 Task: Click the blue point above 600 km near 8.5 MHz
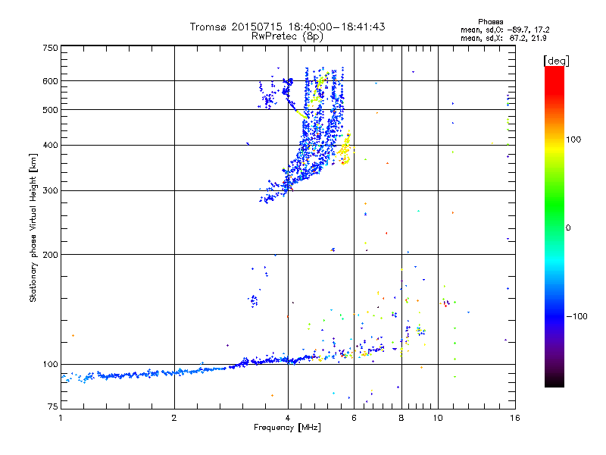413,72
